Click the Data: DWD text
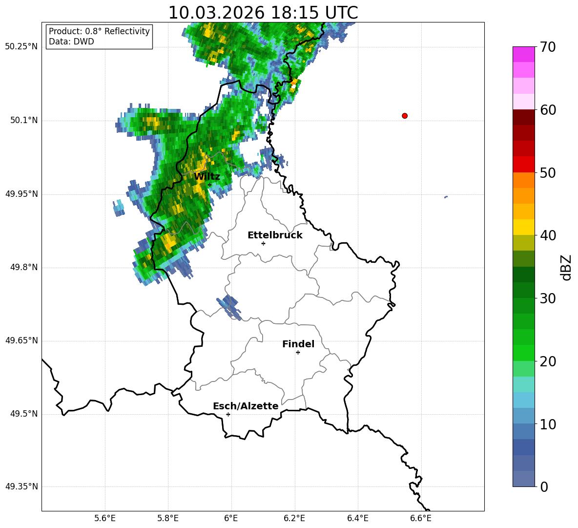Viewport: 578px width, 528px height. pyautogui.click(x=71, y=42)
